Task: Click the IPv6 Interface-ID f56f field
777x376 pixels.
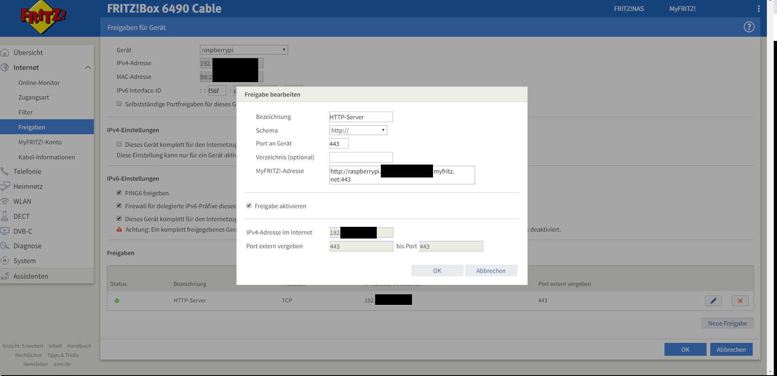Action: point(217,91)
